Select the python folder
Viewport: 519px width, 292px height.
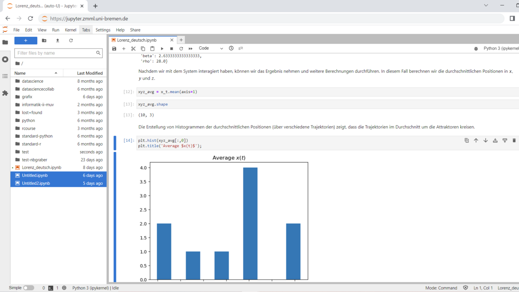click(x=58, y=120)
